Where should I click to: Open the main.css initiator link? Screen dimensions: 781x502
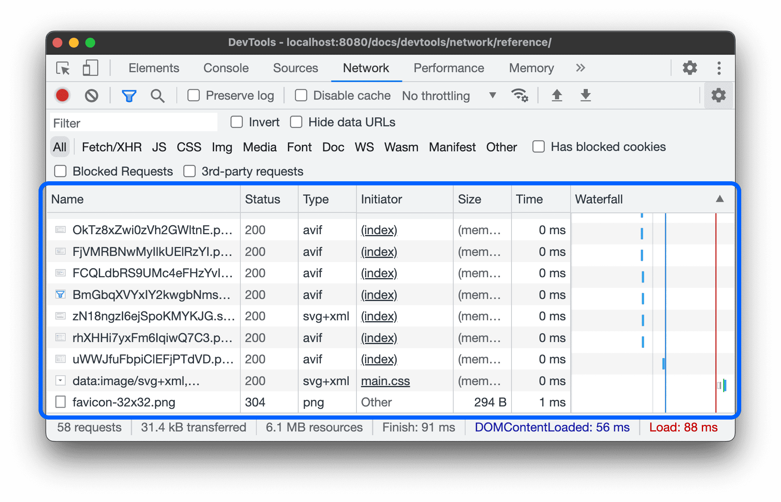pyautogui.click(x=385, y=381)
